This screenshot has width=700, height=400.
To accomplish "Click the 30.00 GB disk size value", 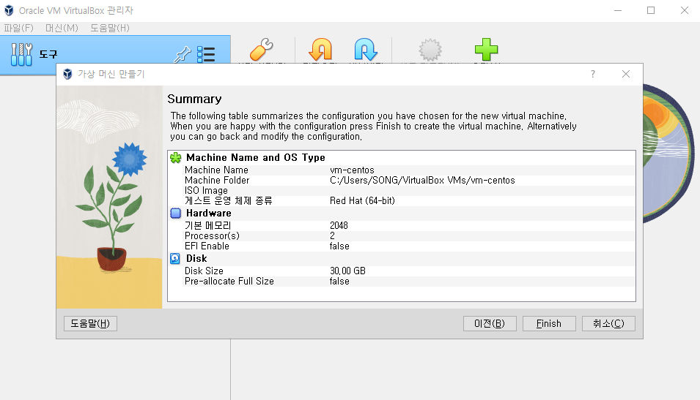I will tap(347, 271).
